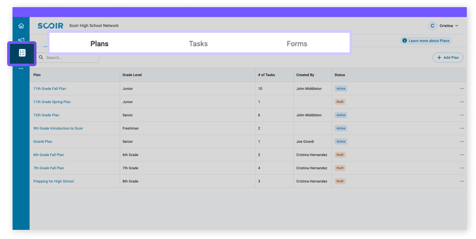Image resolution: width=476 pixels, height=239 pixels.
Task: Open the 11th Grade Fall Plan link
Action: click(50, 89)
